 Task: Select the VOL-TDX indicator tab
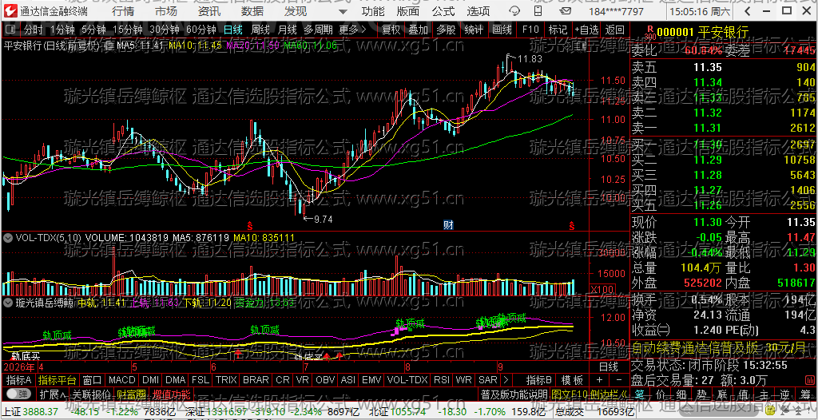407,380
